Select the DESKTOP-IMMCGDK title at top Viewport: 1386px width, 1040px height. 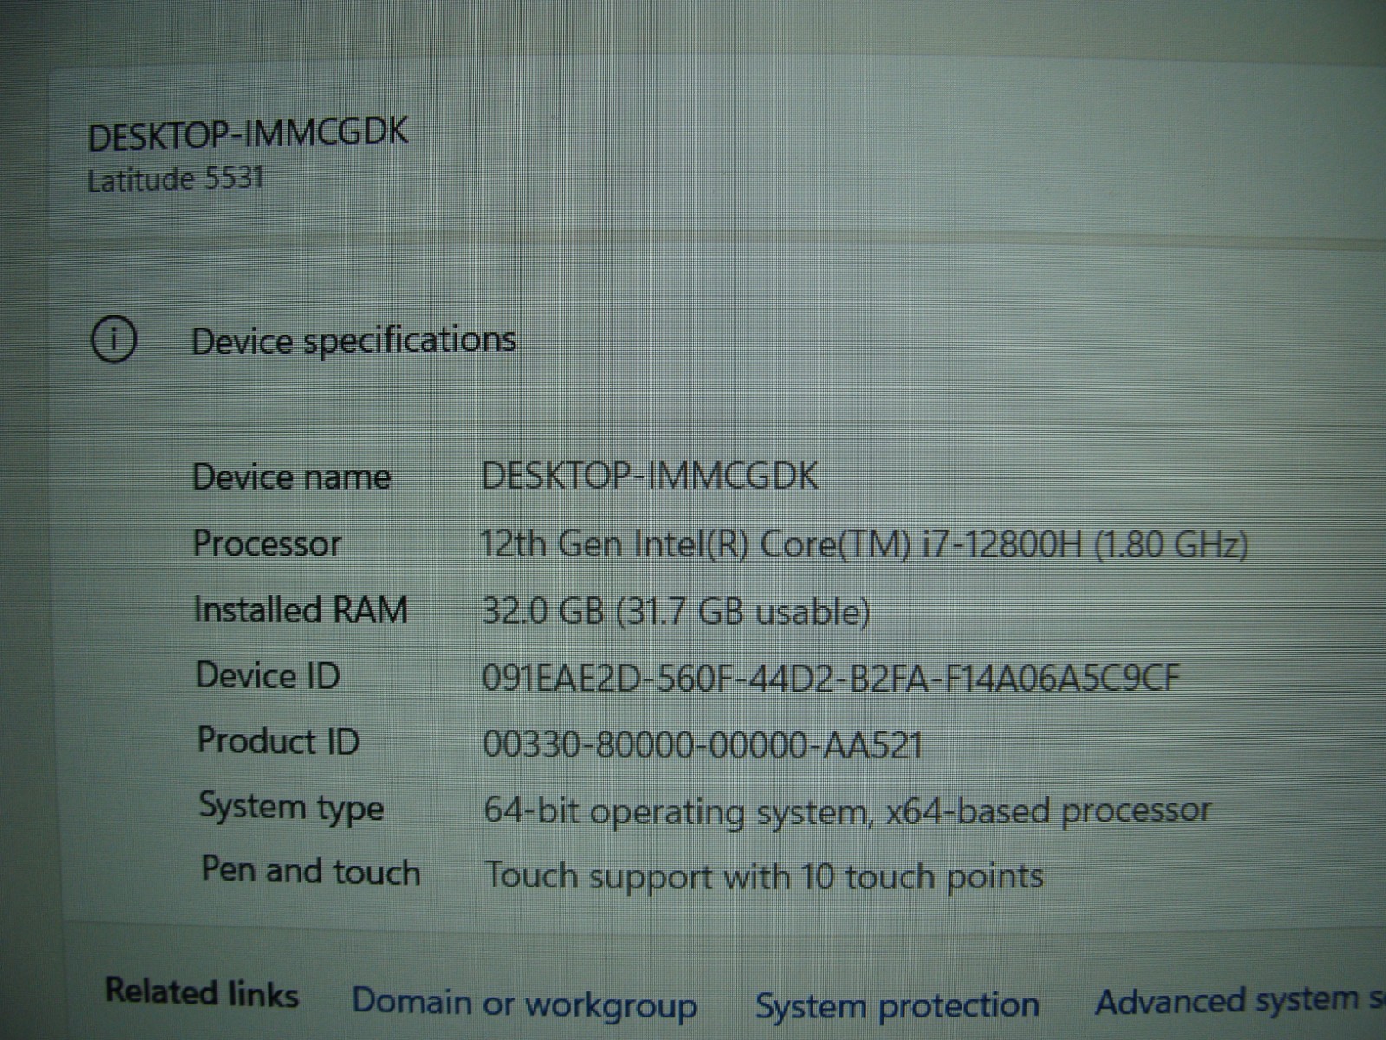[248, 133]
